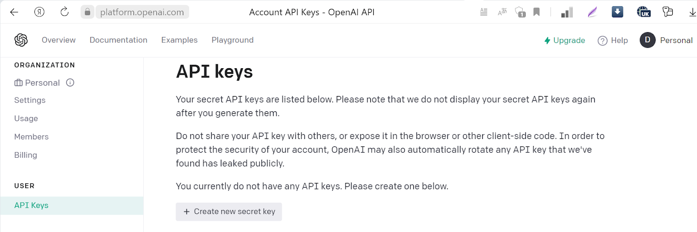Click the OpenAI logo
The width and height of the screenshot is (697, 232).
click(x=21, y=40)
